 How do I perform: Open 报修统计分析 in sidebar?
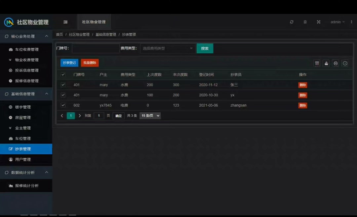pyautogui.click(x=26, y=186)
